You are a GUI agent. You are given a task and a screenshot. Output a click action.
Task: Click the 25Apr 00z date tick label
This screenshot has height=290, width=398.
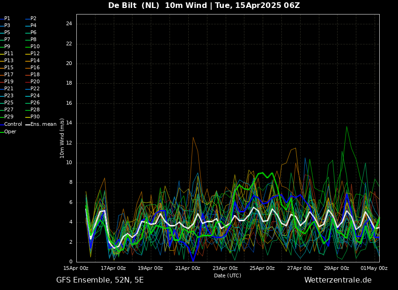262,268
